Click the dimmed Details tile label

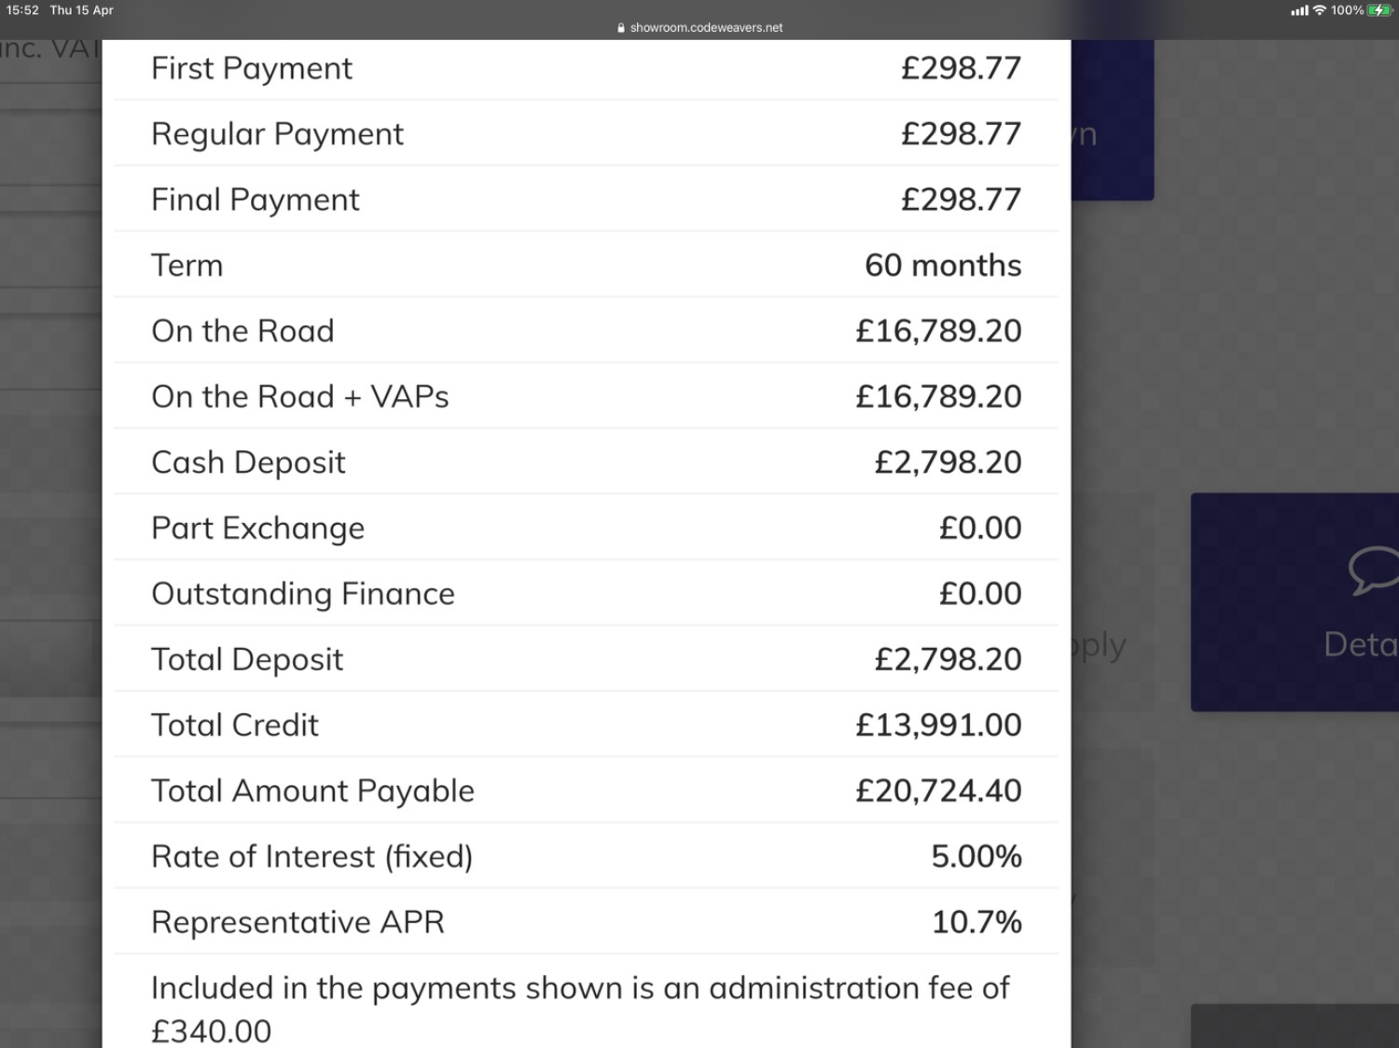click(1361, 644)
